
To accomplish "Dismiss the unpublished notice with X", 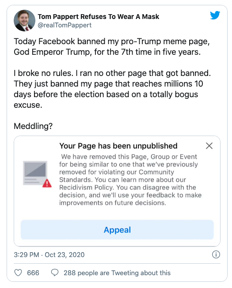I will [x=209, y=146].
